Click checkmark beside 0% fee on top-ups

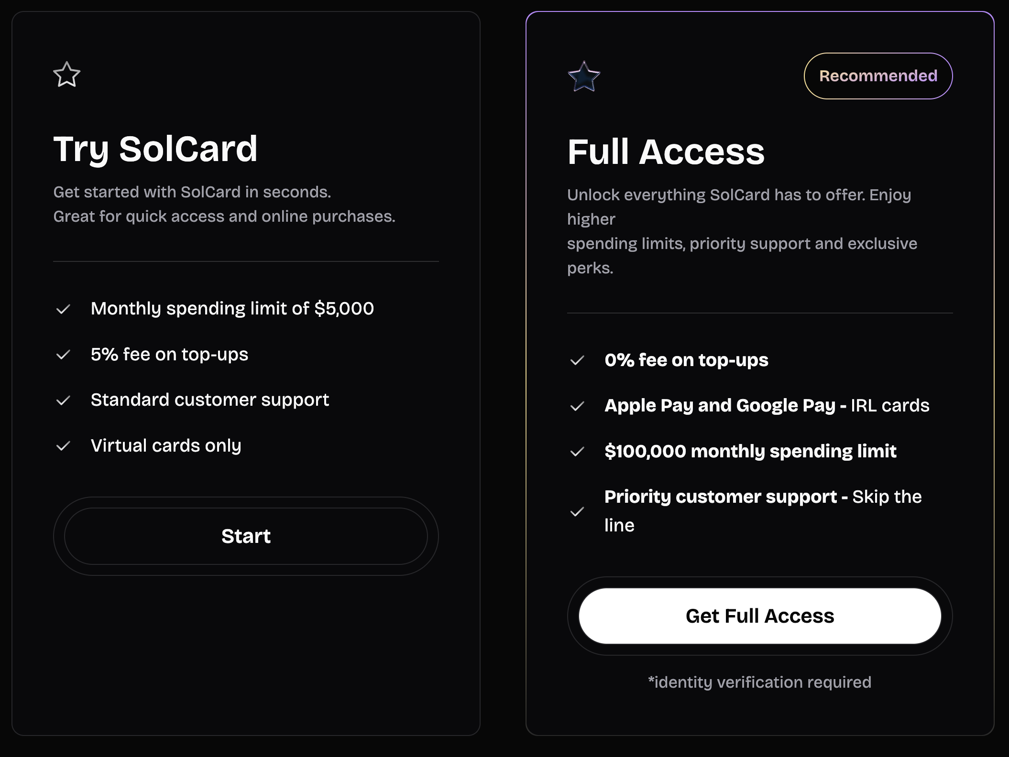tap(577, 360)
